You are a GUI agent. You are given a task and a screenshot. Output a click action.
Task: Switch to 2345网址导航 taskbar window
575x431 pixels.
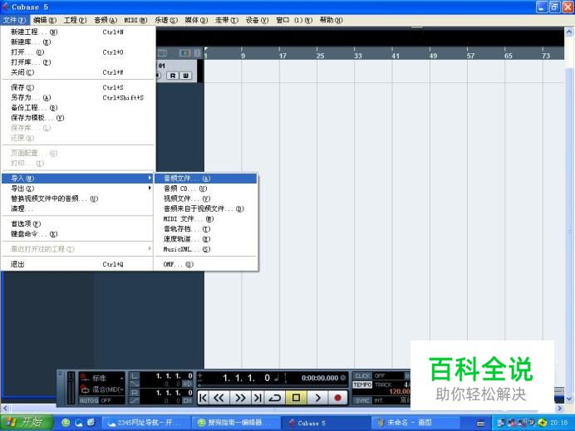pyautogui.click(x=147, y=423)
